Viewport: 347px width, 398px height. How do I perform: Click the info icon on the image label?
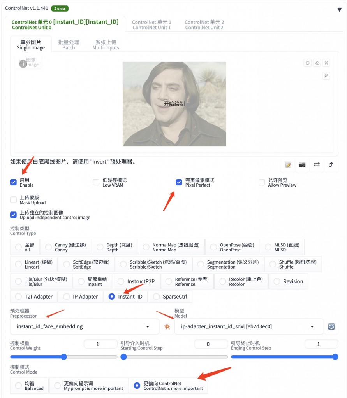point(23,64)
